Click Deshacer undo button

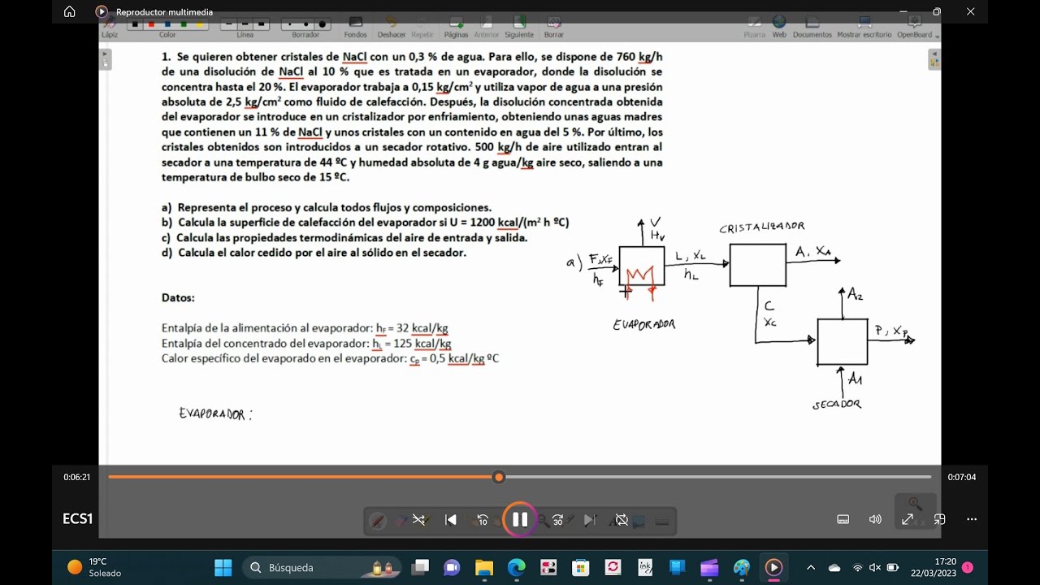(392, 28)
